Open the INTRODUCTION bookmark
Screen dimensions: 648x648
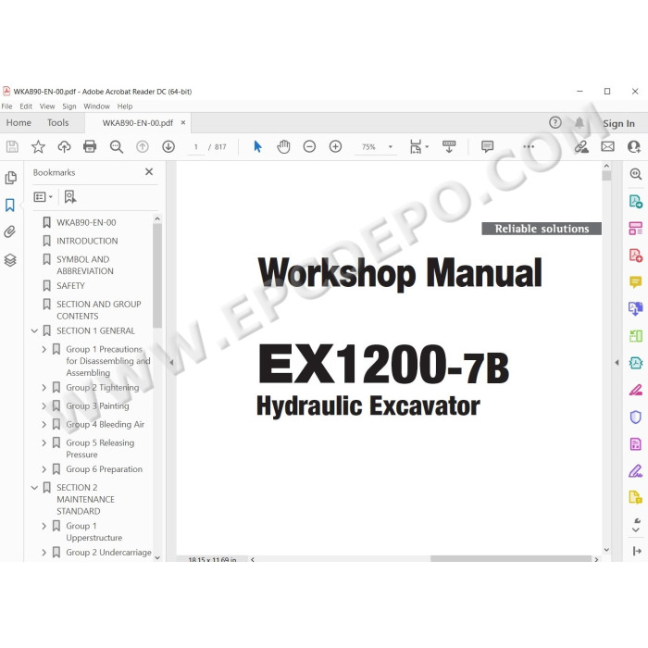pos(87,241)
